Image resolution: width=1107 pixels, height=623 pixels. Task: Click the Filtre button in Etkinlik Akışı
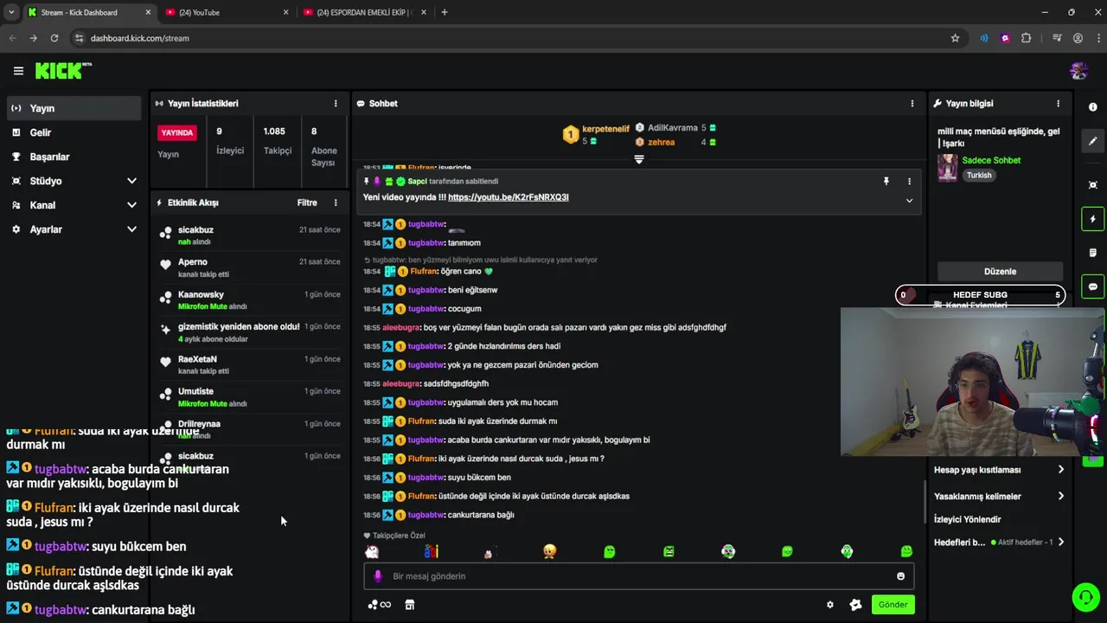click(x=307, y=202)
